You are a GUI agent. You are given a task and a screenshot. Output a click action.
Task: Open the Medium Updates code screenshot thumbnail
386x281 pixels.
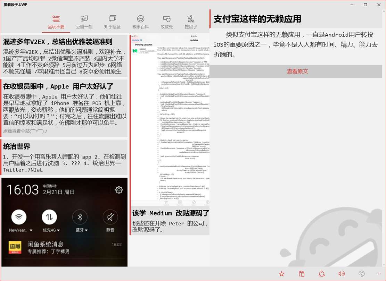tap(170, 121)
